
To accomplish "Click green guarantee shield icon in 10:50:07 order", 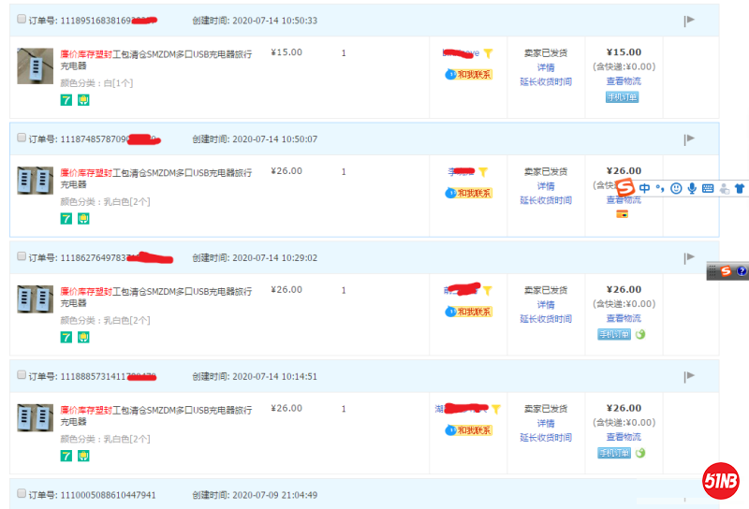I will [x=83, y=219].
